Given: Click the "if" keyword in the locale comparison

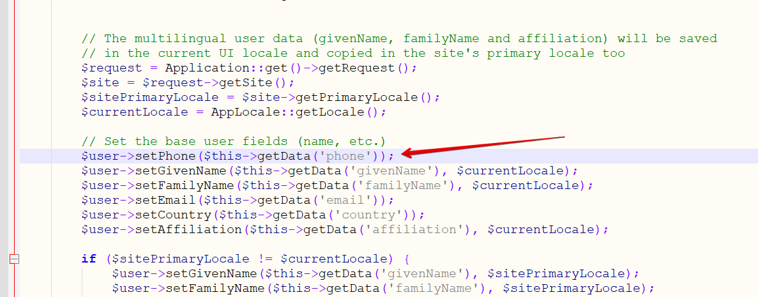Looking at the screenshot, I should pos(89,259).
